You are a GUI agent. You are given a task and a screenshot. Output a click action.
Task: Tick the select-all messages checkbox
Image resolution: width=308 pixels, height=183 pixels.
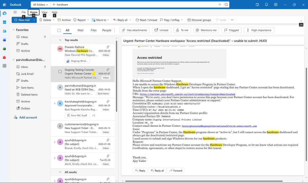click(59, 30)
